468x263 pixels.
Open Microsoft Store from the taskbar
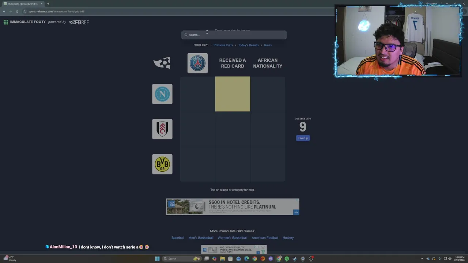point(230,259)
